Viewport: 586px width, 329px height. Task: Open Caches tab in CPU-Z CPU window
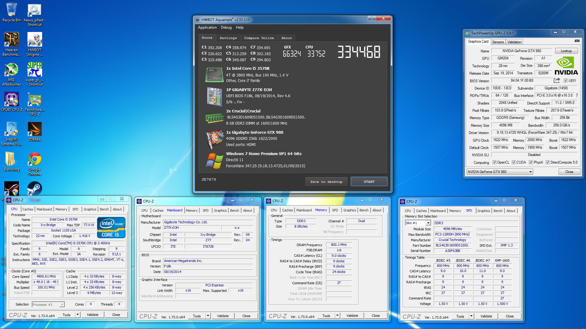[27, 209]
